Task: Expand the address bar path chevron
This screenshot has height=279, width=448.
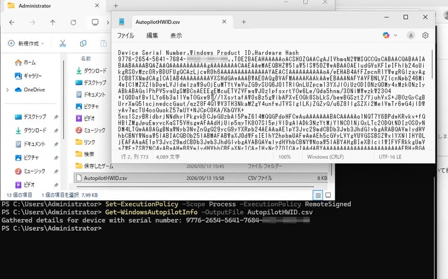Action: click(108, 22)
